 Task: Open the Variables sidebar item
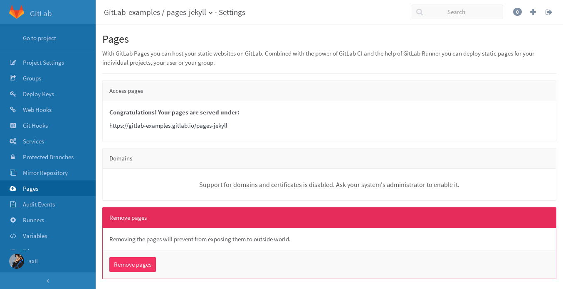[35, 236]
